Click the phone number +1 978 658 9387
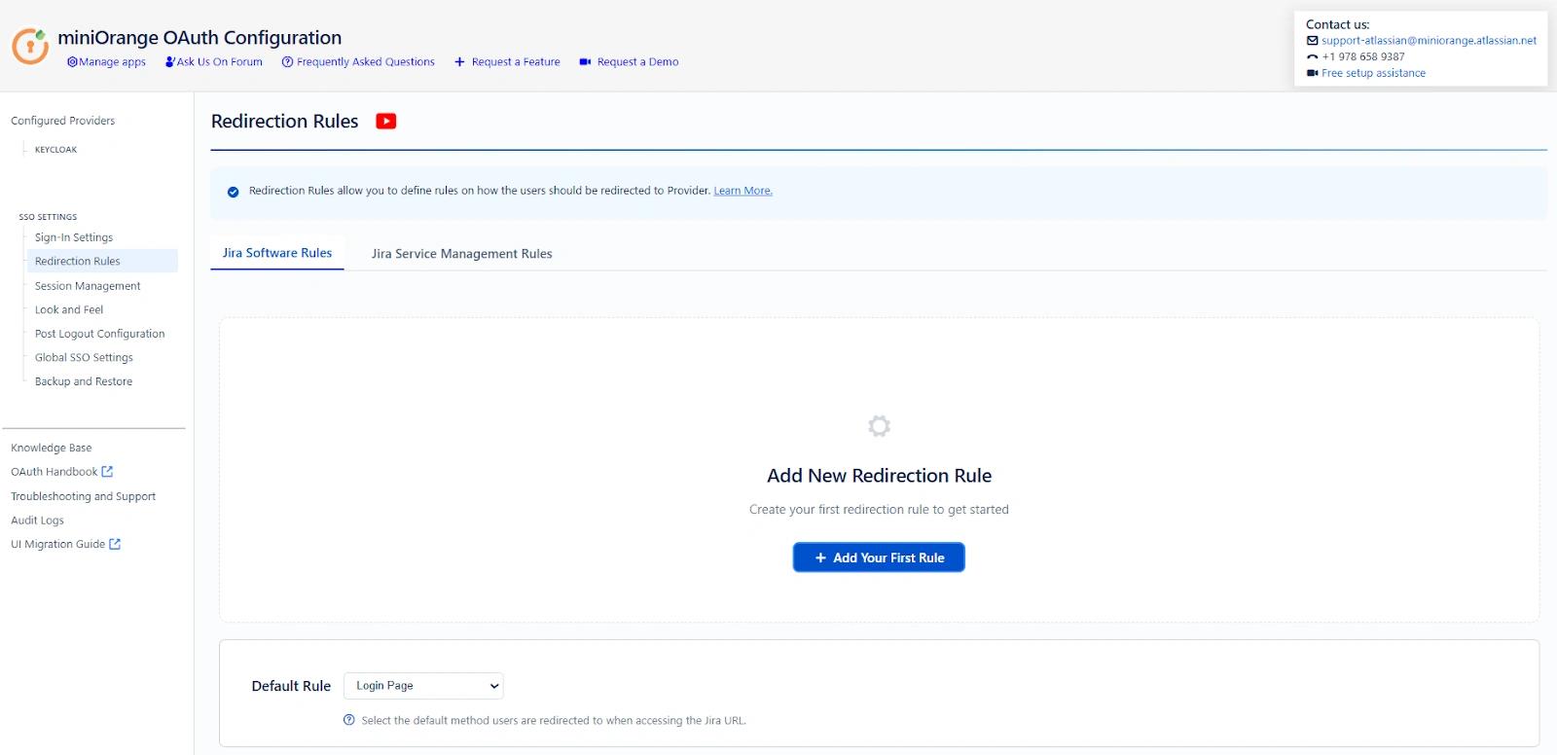1557x755 pixels. [x=1363, y=57]
